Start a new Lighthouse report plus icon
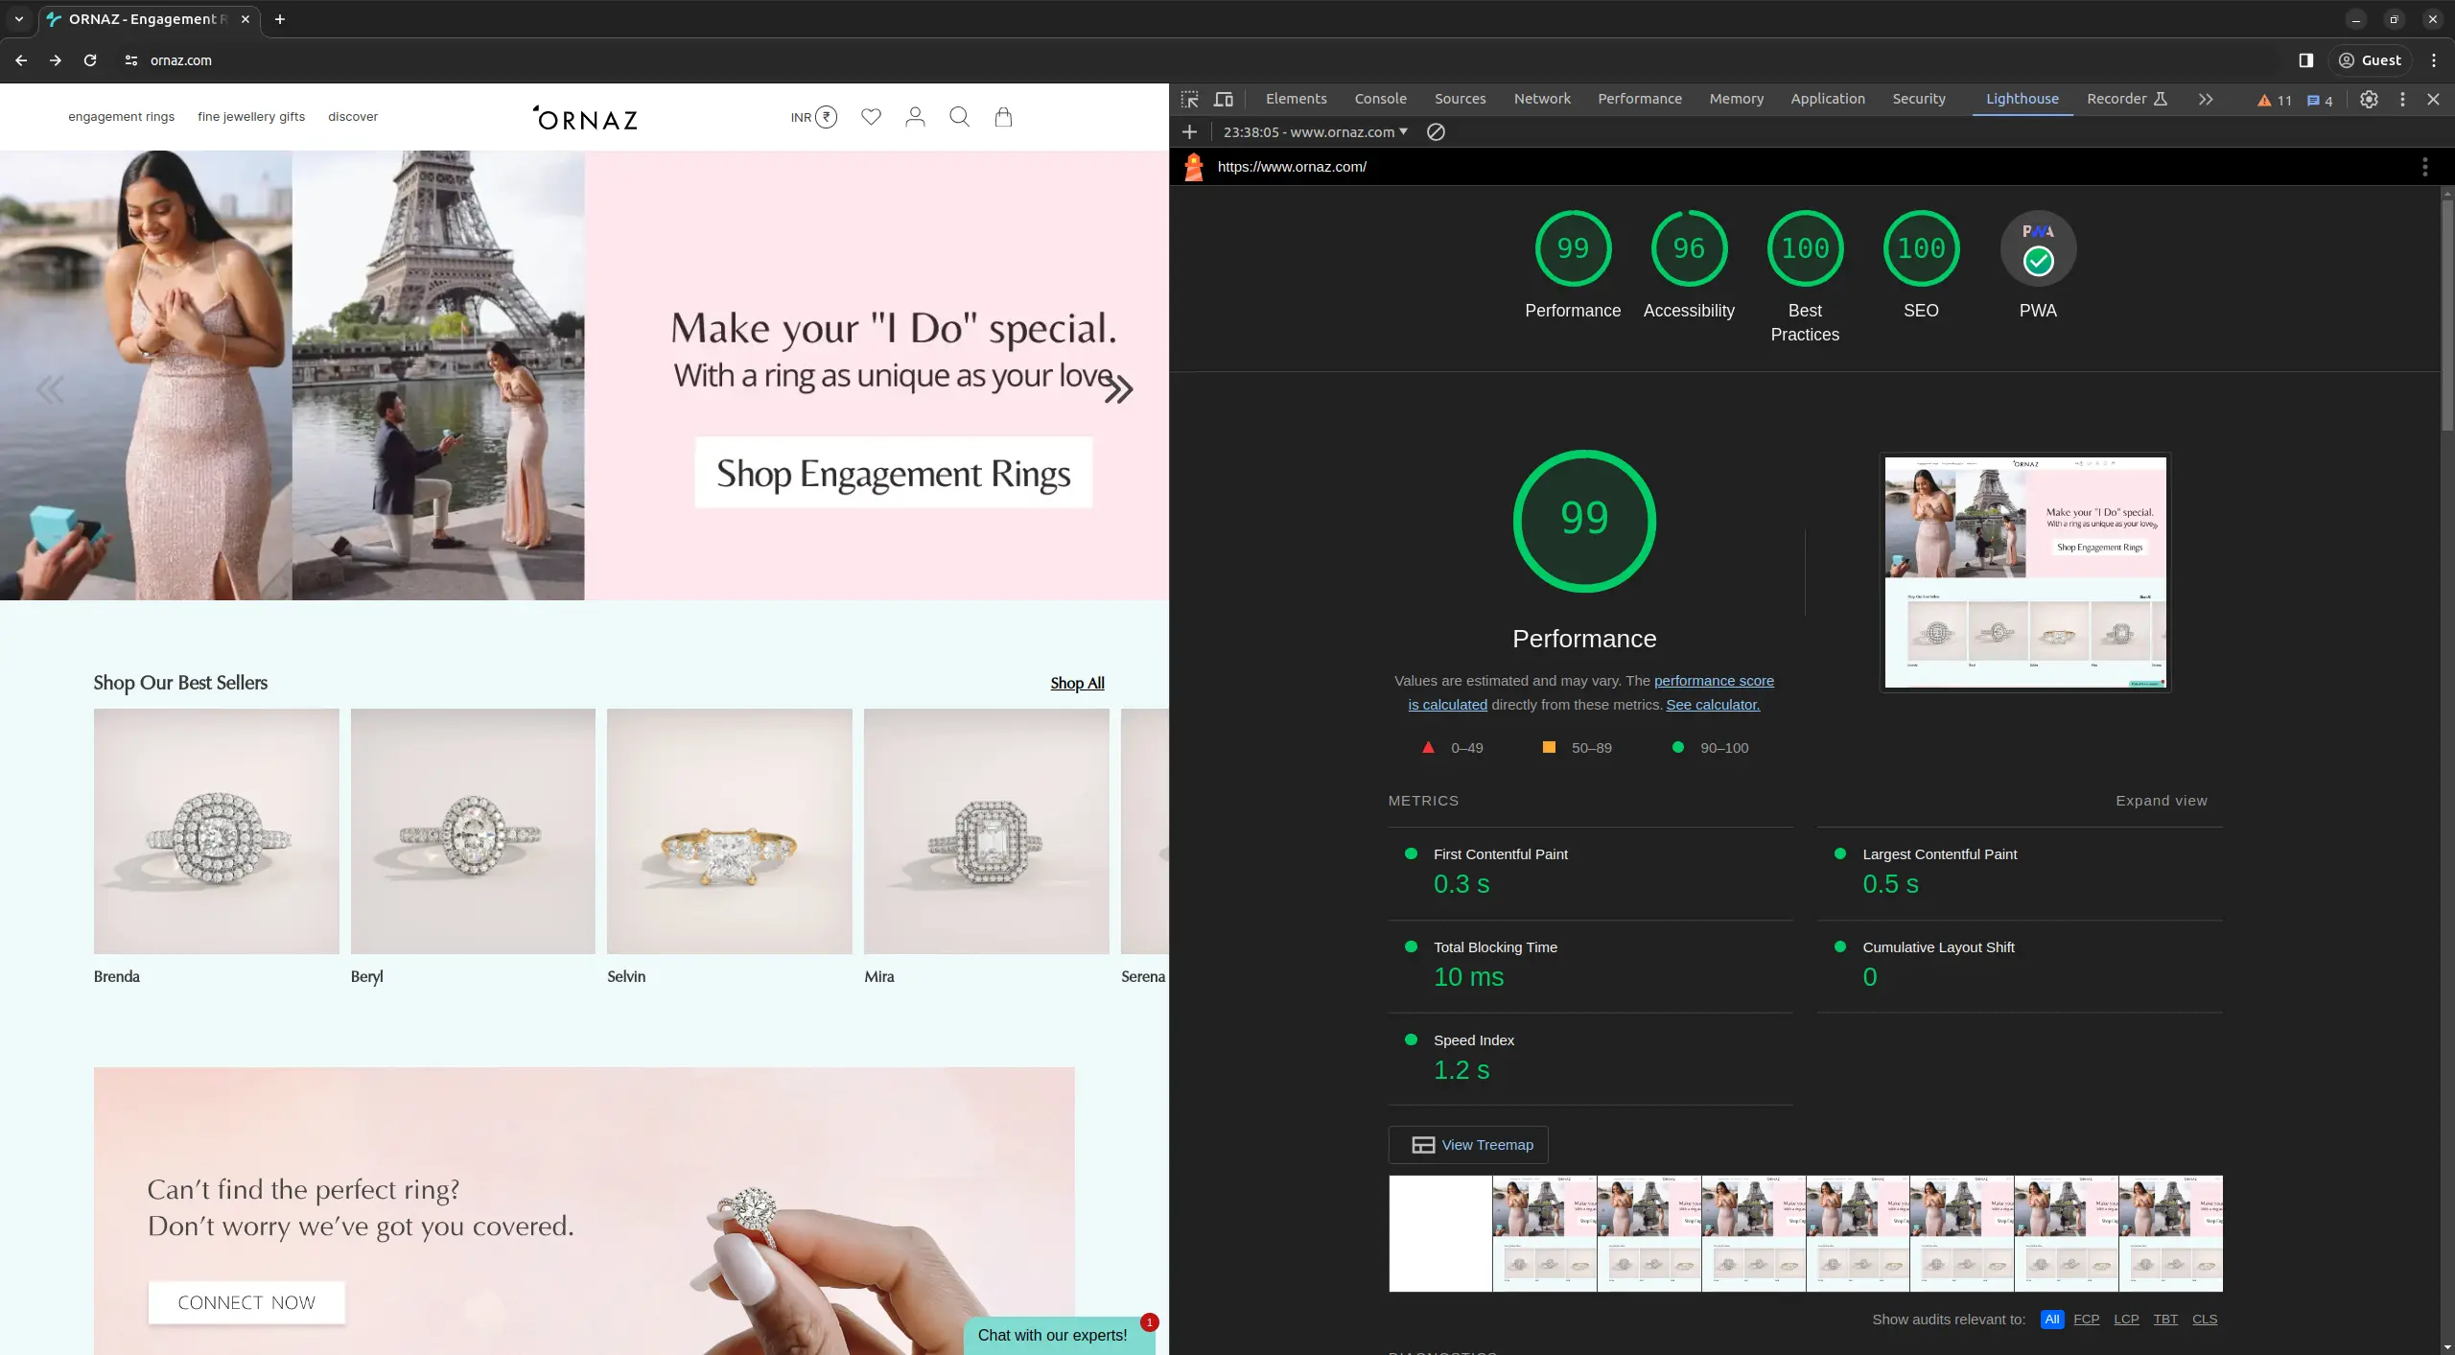The width and height of the screenshot is (2455, 1355). tap(1190, 131)
